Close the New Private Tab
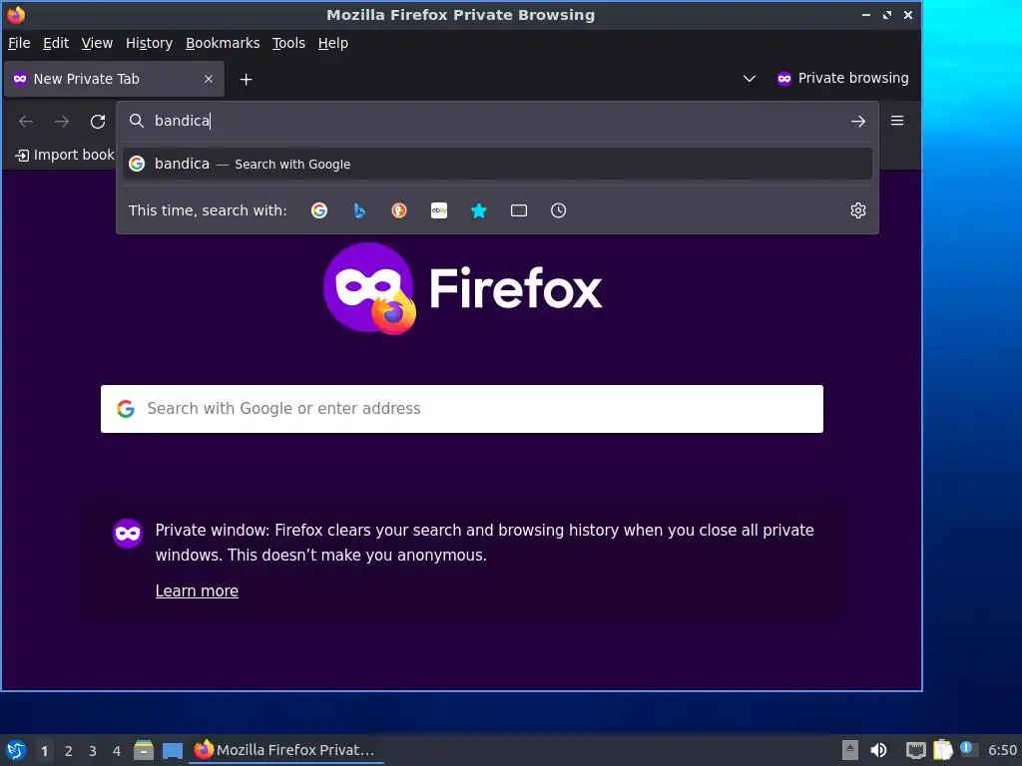The width and height of the screenshot is (1022, 766). 209,79
